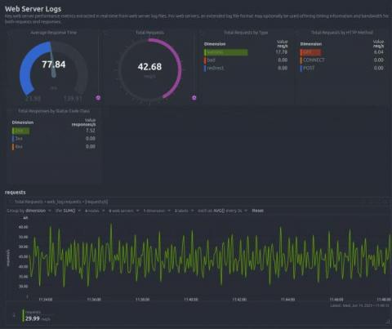
Task: Open the SUM() aggregation dropdown
Action: (x=68, y=211)
